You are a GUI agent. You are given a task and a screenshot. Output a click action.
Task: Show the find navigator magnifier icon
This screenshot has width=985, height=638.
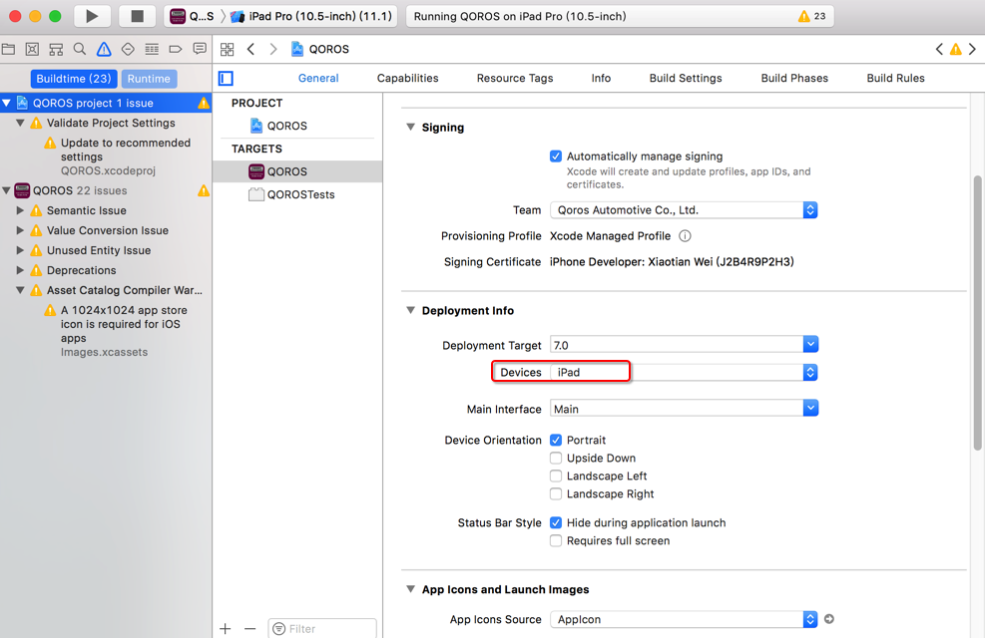(x=80, y=49)
